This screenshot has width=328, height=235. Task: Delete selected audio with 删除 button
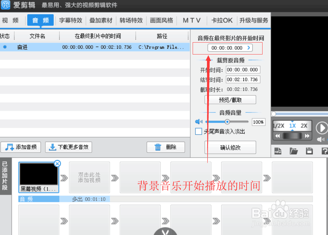pyautogui.click(x=166, y=147)
